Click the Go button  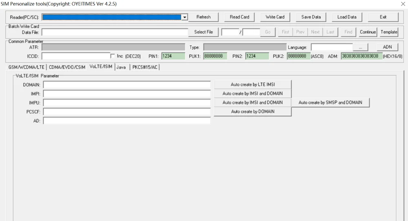click(x=268, y=32)
